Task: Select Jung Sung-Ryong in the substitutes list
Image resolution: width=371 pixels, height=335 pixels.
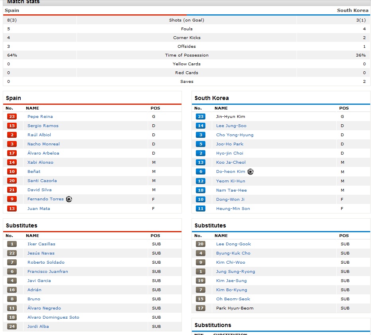Action: tap(236, 272)
